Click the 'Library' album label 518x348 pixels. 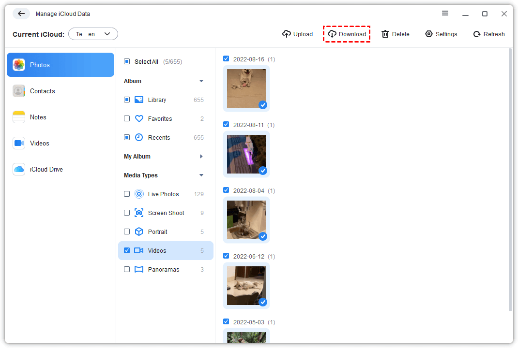tap(157, 100)
